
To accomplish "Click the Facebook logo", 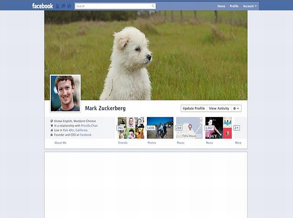I will pos(42,6).
